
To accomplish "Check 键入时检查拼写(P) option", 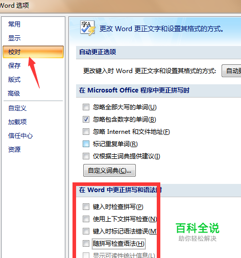I will pyautogui.click(x=86, y=207).
